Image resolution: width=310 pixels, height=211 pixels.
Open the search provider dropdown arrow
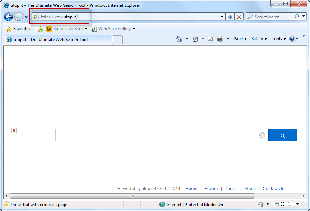304,16
